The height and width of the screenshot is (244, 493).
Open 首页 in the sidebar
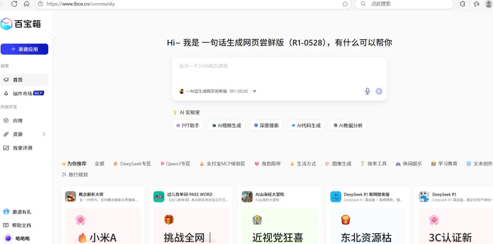(x=24, y=80)
